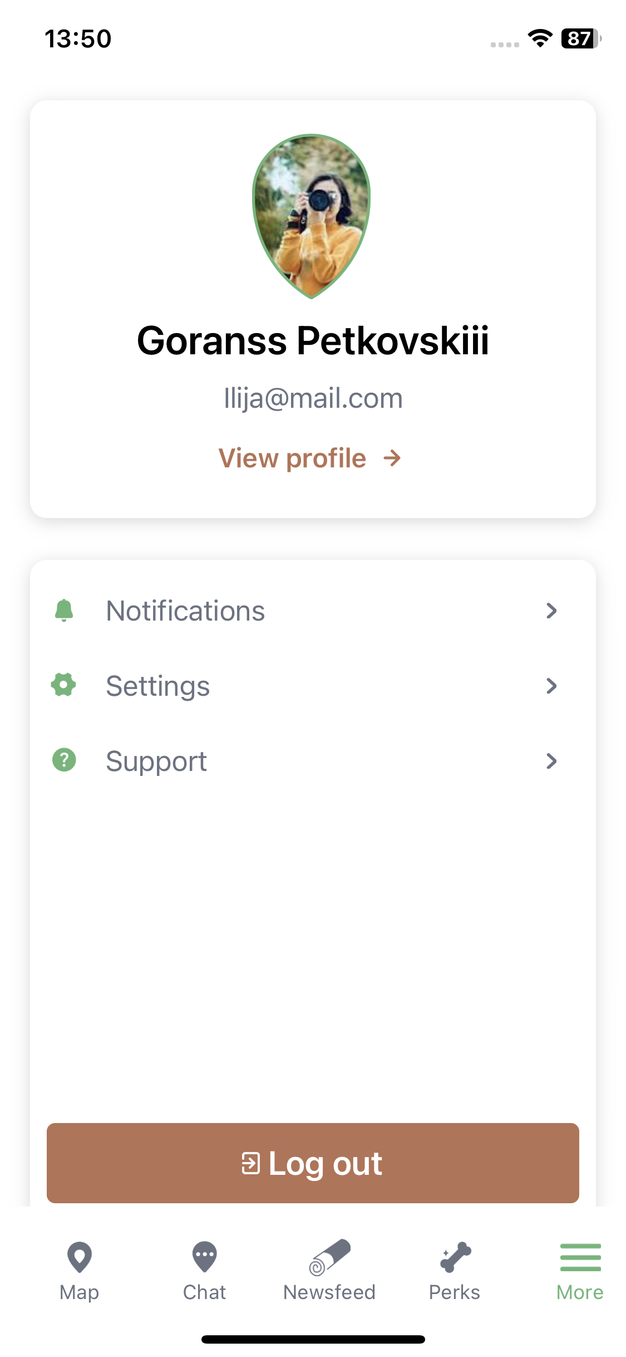Expand the Settings row chevron
Screen dimensions: 626x1357
point(551,686)
